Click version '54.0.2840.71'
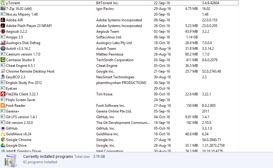The height and width of the screenshot is (168, 273). coord(211,140)
